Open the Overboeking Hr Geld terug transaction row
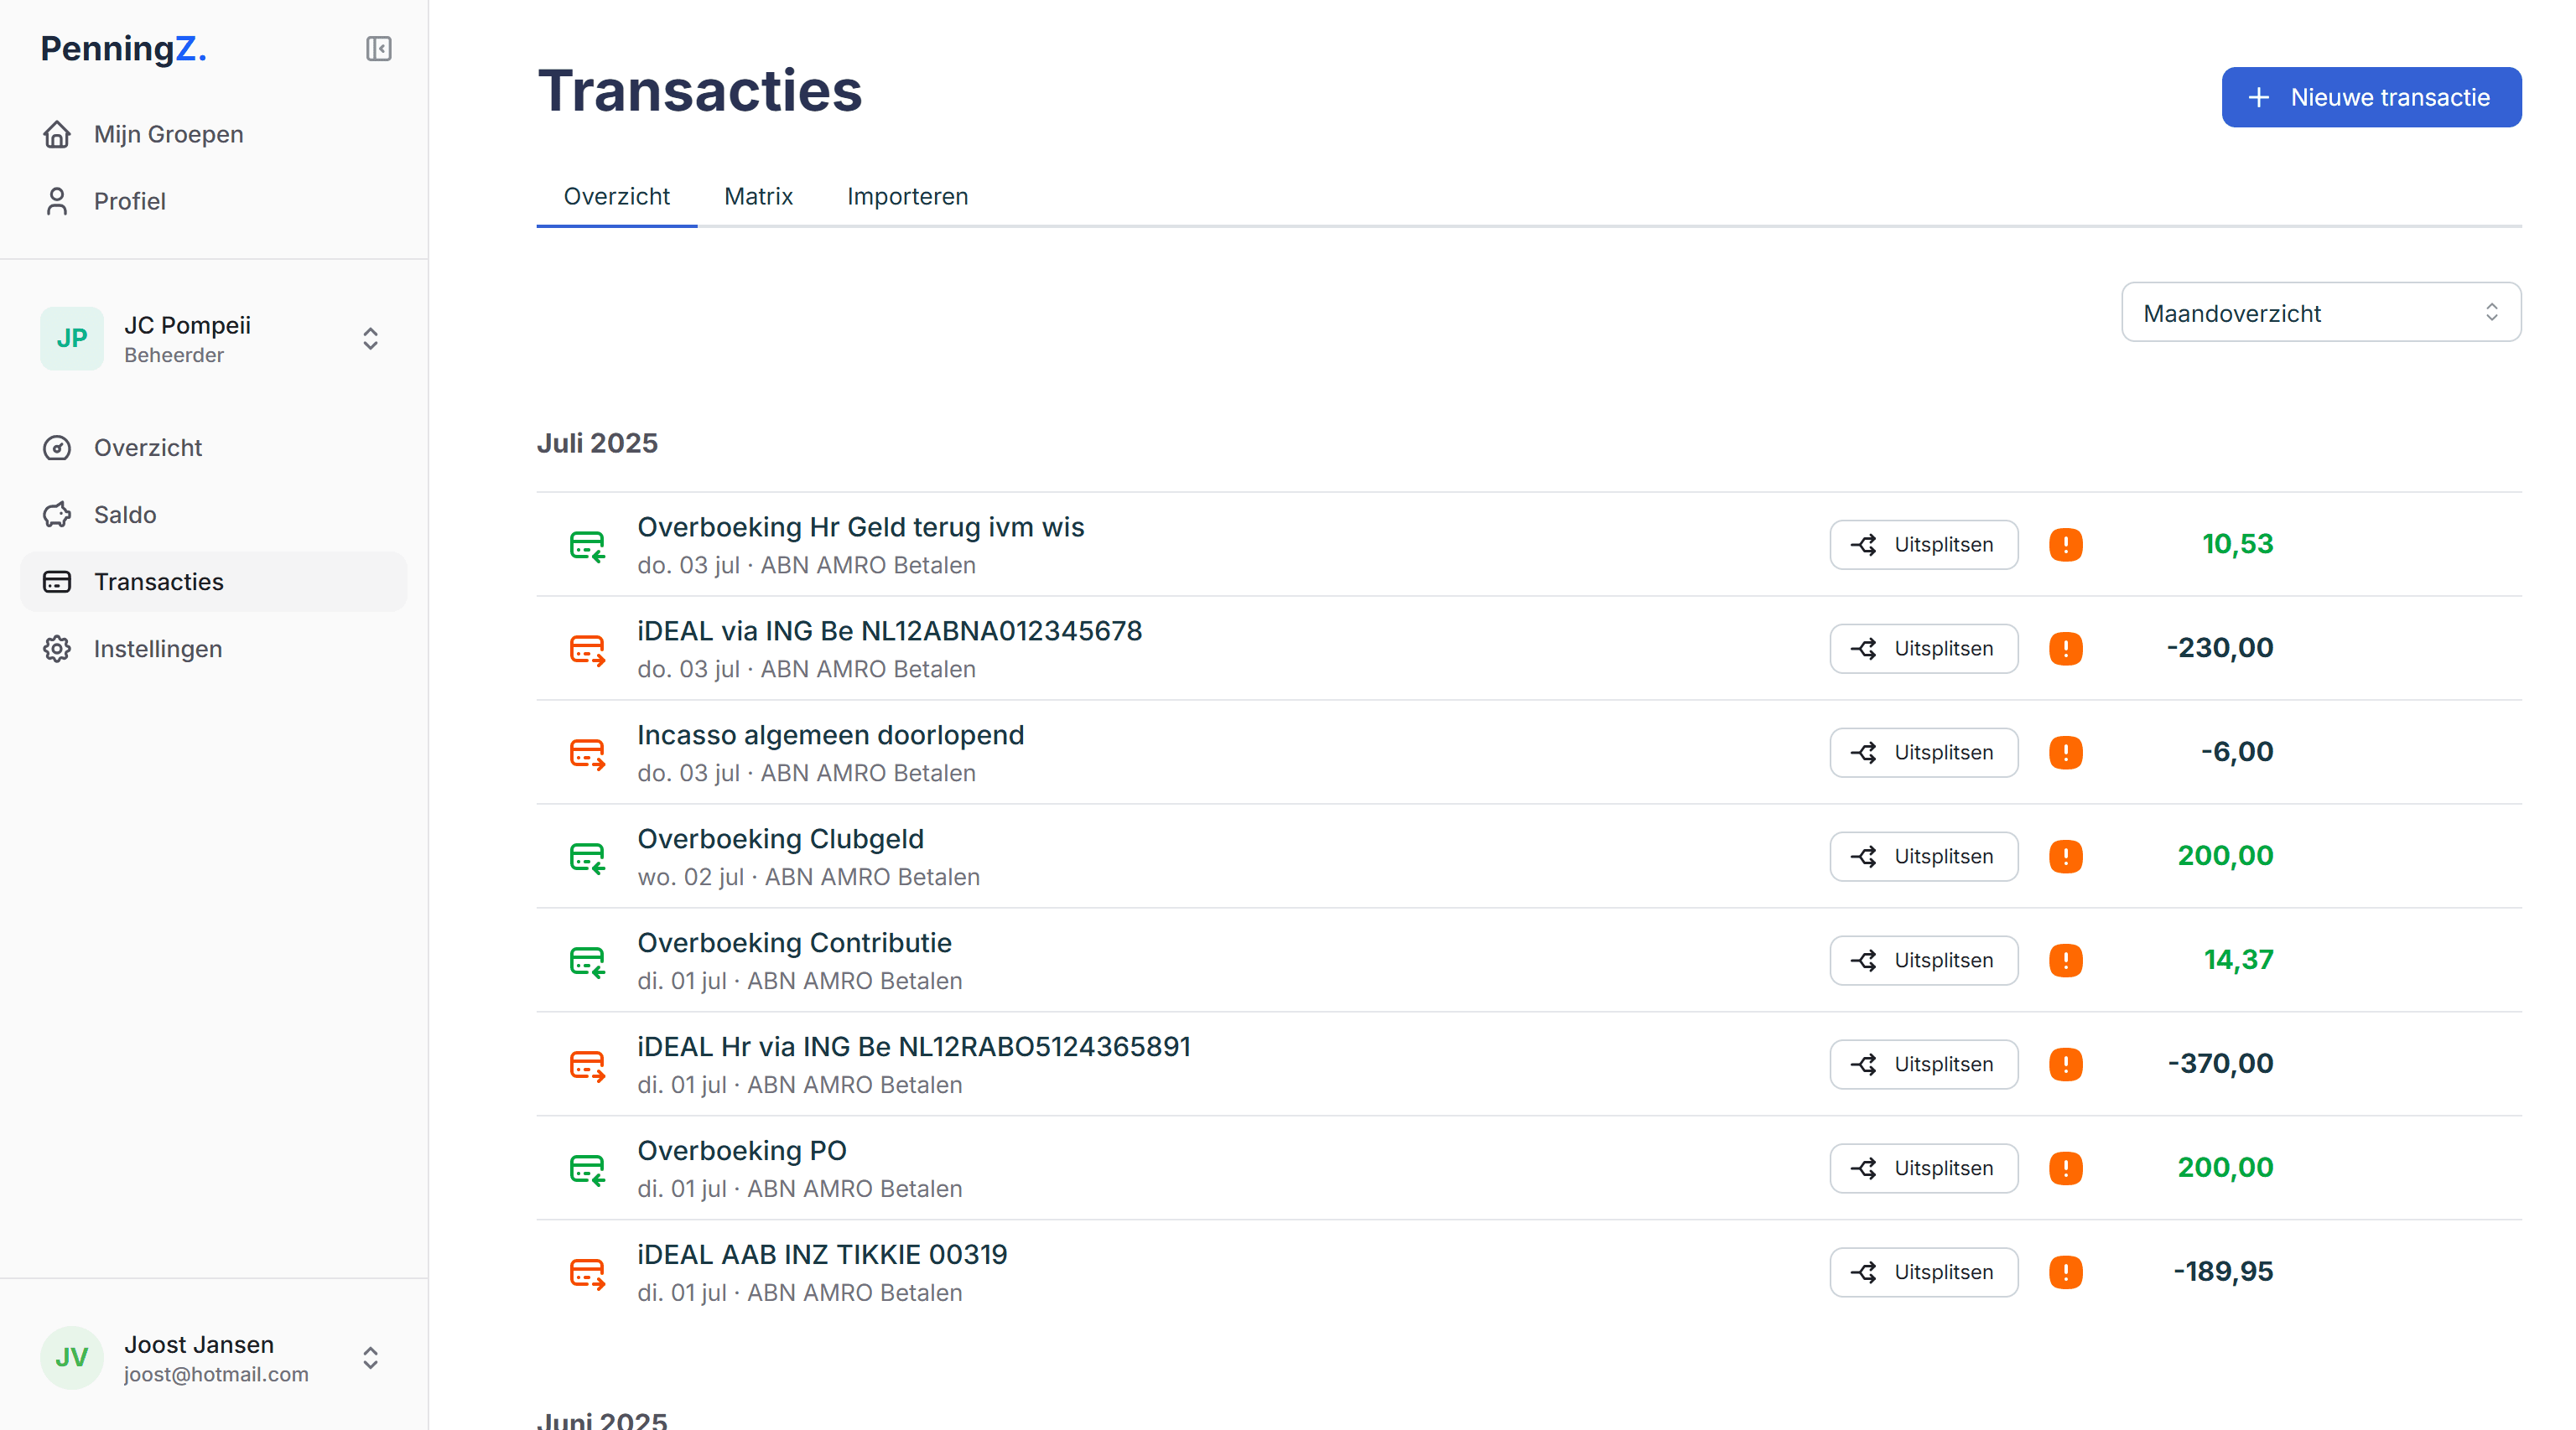Viewport: 2576px width, 1430px height. coord(860,527)
